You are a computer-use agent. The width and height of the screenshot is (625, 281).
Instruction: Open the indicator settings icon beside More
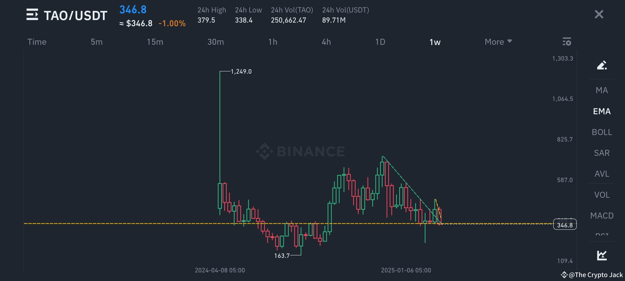pos(567,42)
